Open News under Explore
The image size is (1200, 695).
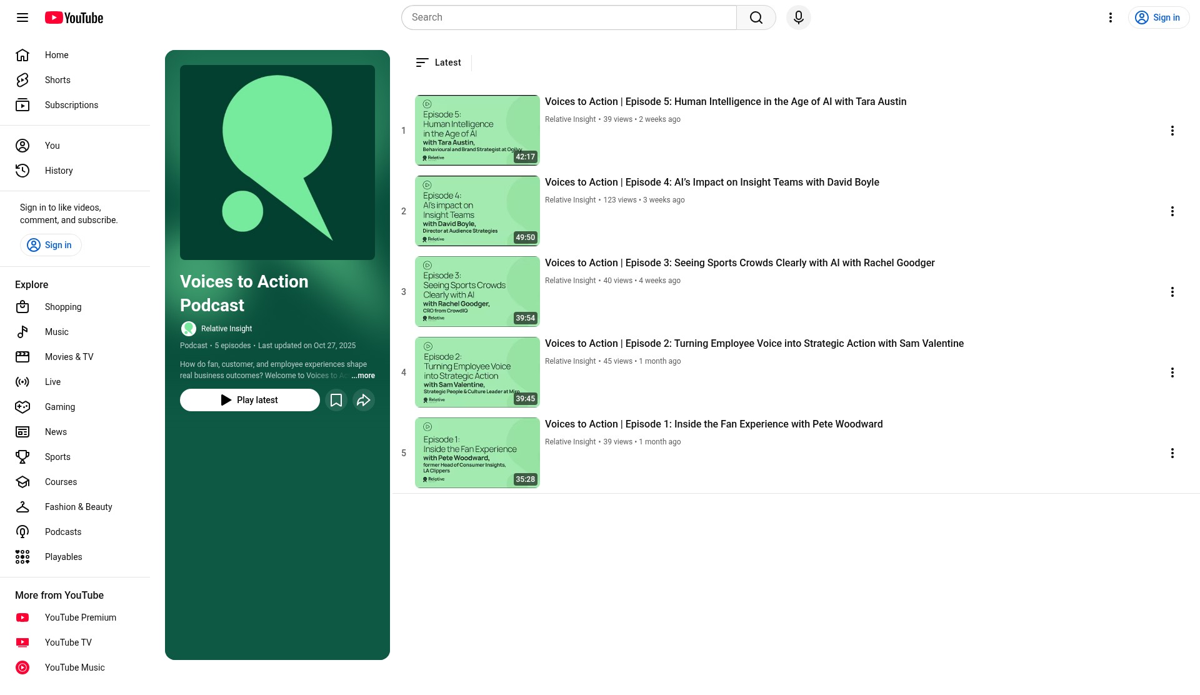point(75,432)
